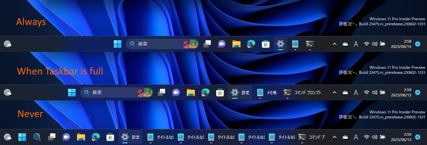Open Notepad icon in the Always taskbar
427x145 pixels.
click(295, 44)
